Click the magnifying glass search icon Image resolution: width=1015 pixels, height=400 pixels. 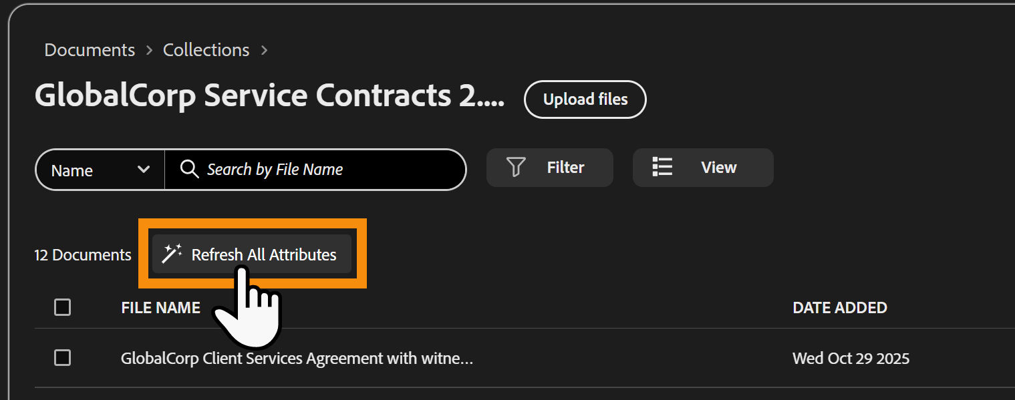[x=190, y=170]
